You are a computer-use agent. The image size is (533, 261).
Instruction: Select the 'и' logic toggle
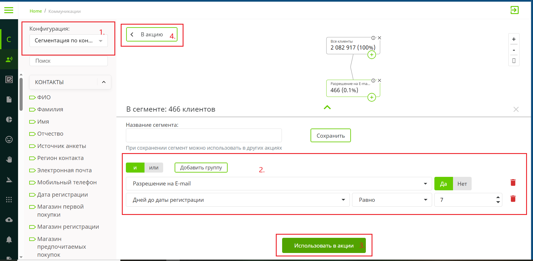pyautogui.click(x=135, y=168)
